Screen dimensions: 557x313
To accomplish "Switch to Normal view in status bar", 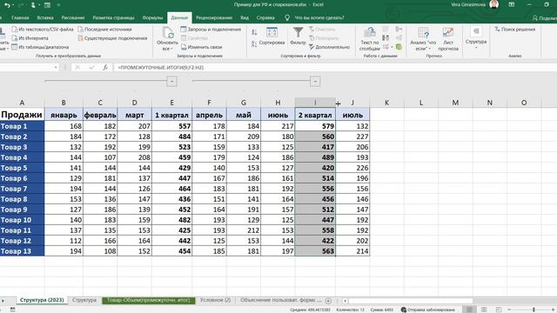I will click(469, 310).
